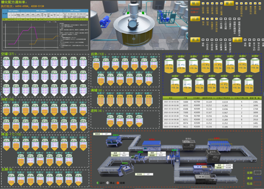The height and width of the screenshot is (189, 264).
Task: Select first 冰醇8° bright beer tank
Action: tap(169, 66)
